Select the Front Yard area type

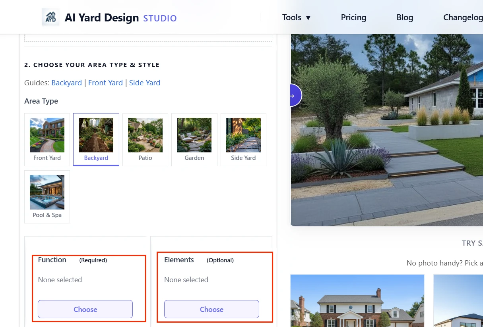pos(47,140)
